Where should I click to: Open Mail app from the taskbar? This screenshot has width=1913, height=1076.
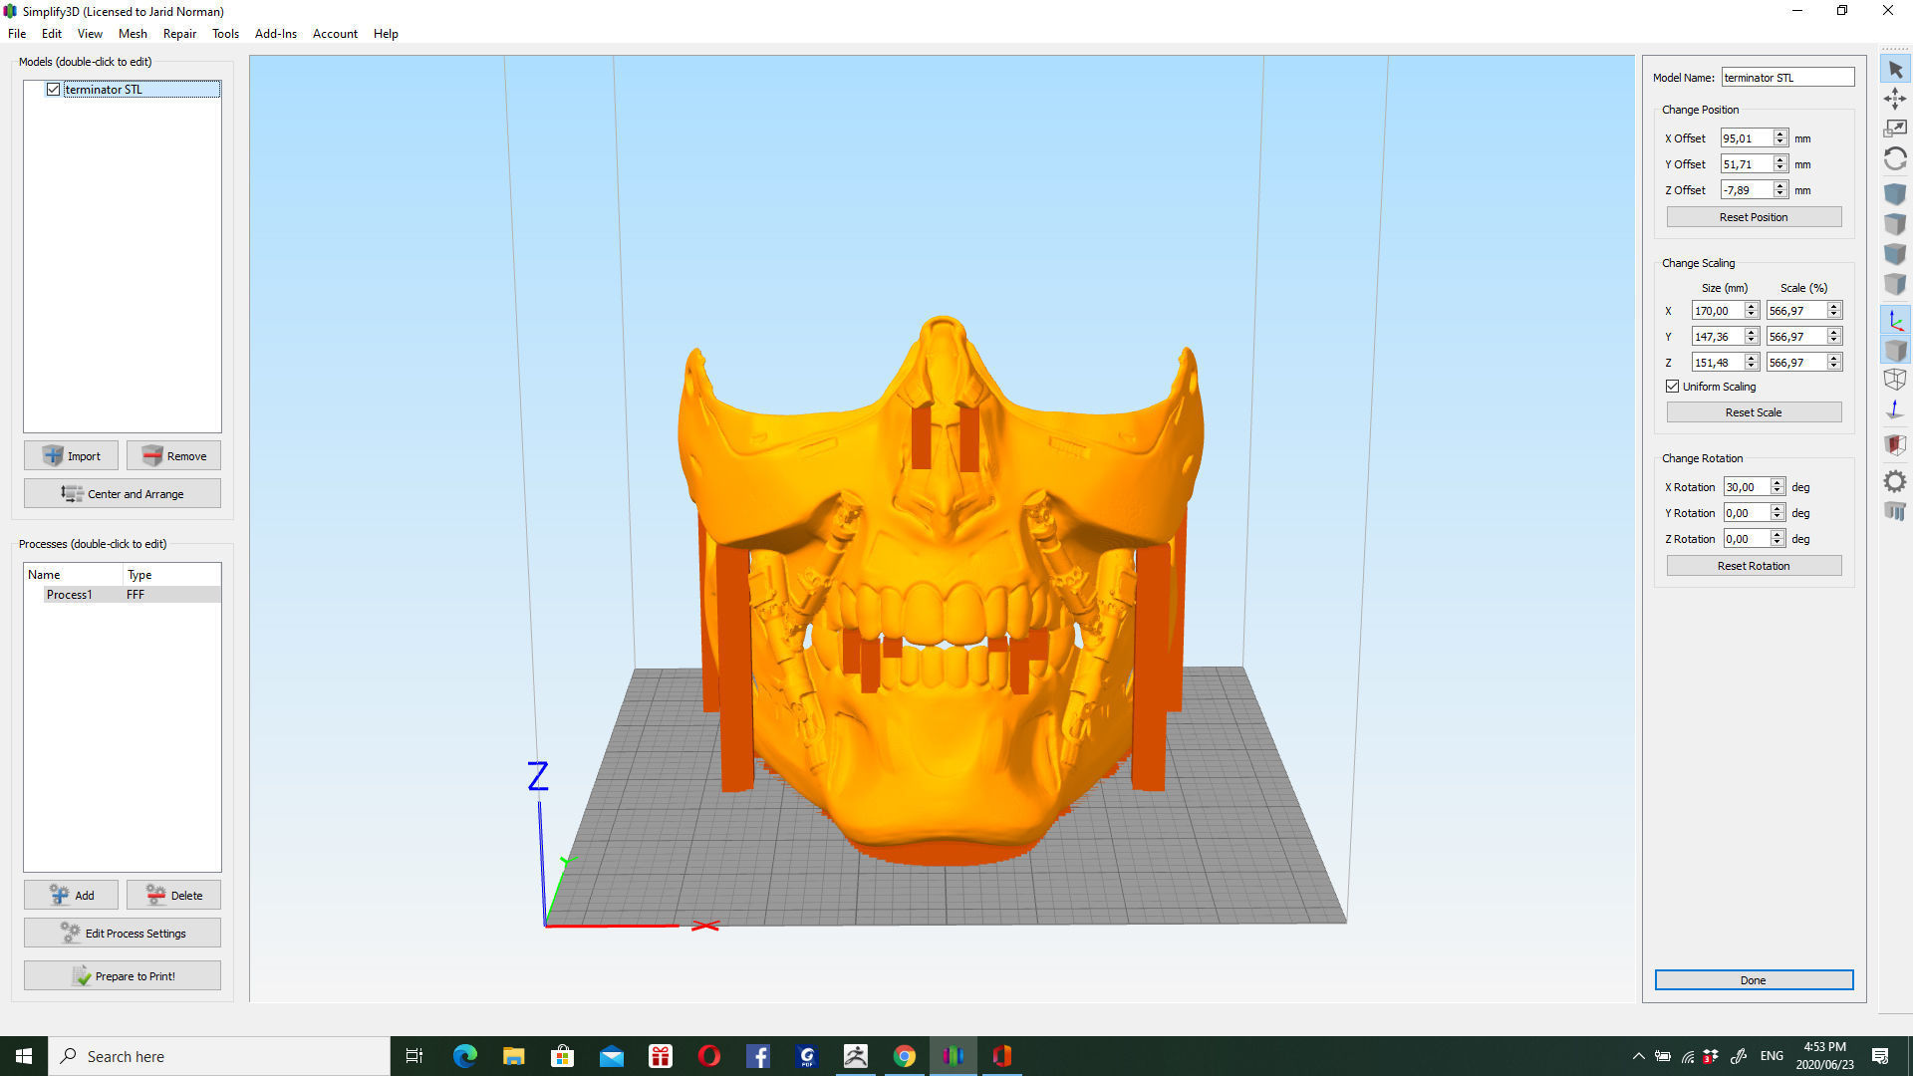[612, 1056]
